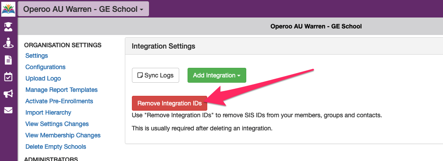Open Import Hierarchy page
The height and width of the screenshot is (161, 443).
click(48, 112)
